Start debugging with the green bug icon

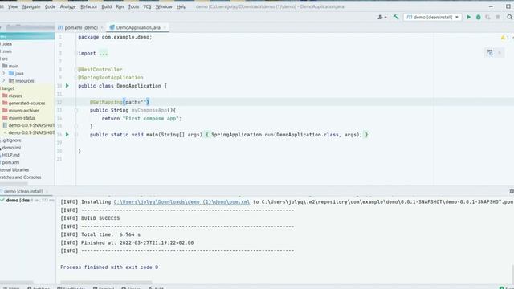[479, 17]
